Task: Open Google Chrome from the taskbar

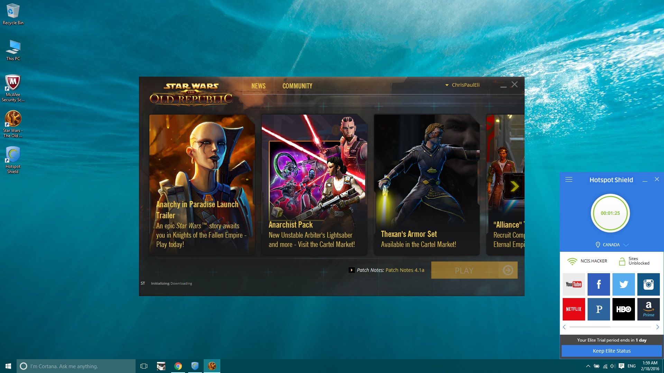Action: pyautogui.click(x=178, y=366)
